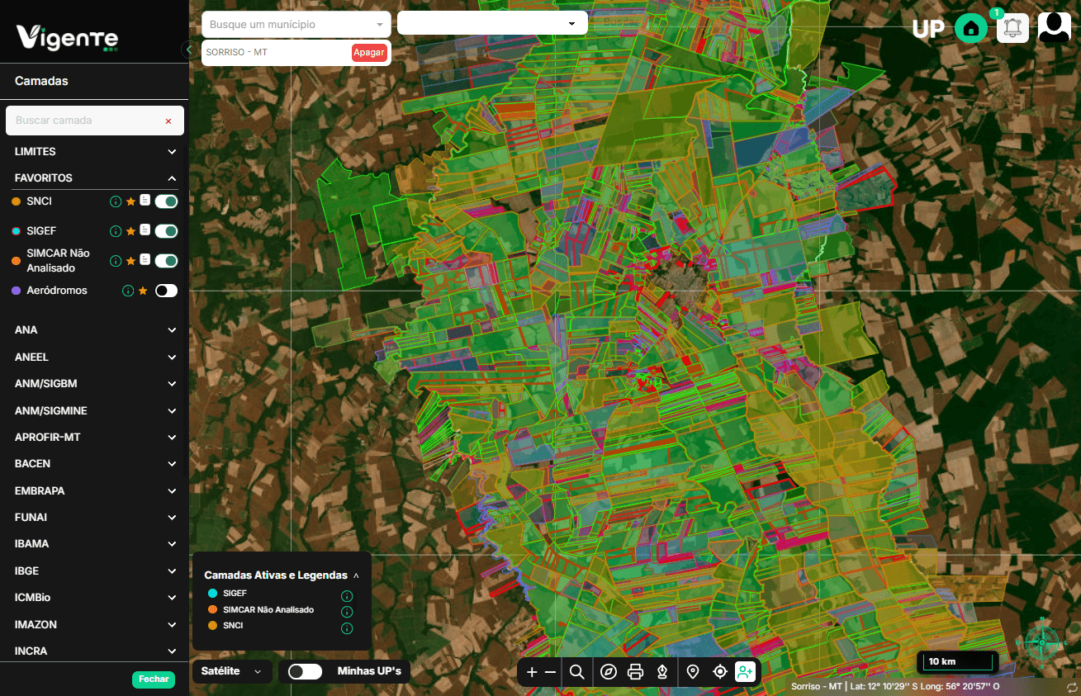The image size is (1081, 696).
Task: Click the star for SIMCAR Não Analisado
Action: coord(130,261)
